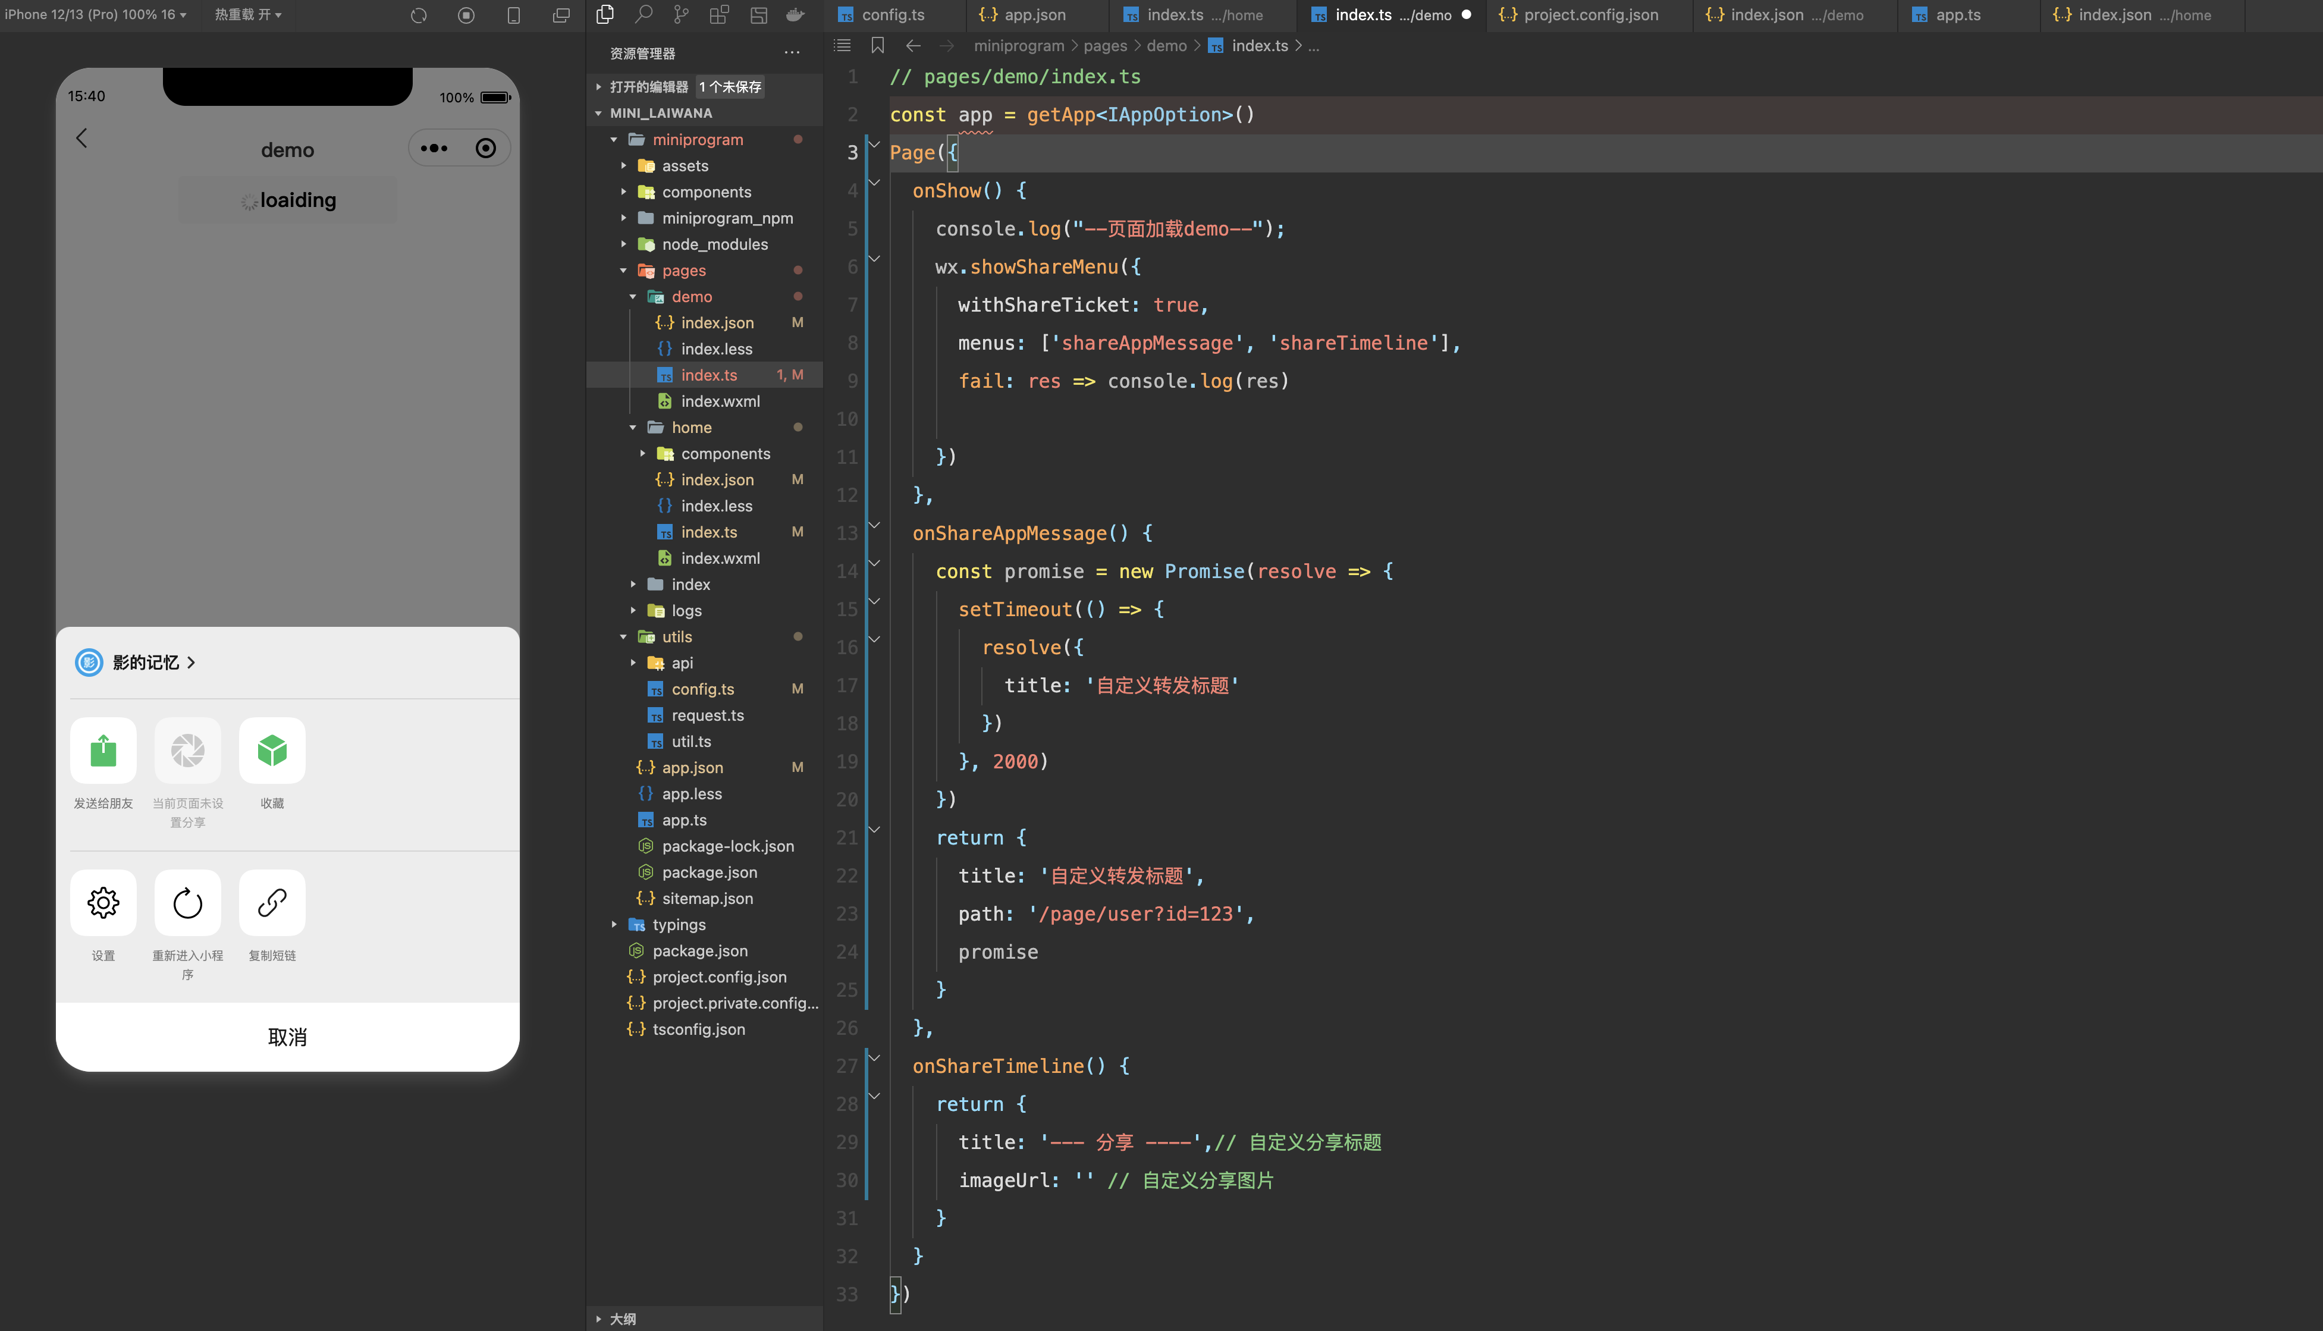
Task: Open the source control icon
Action: (x=681, y=15)
